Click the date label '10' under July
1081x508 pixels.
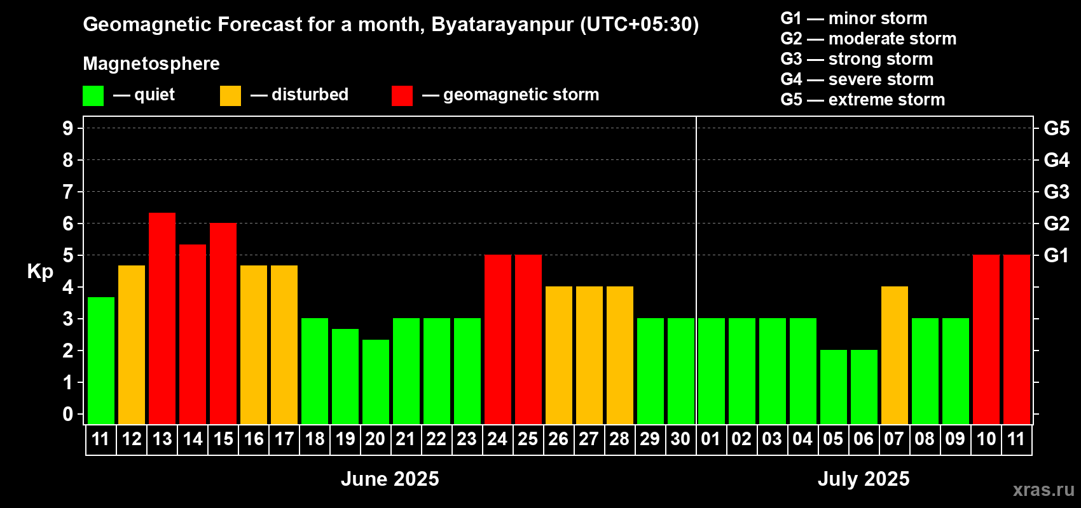pos(986,439)
